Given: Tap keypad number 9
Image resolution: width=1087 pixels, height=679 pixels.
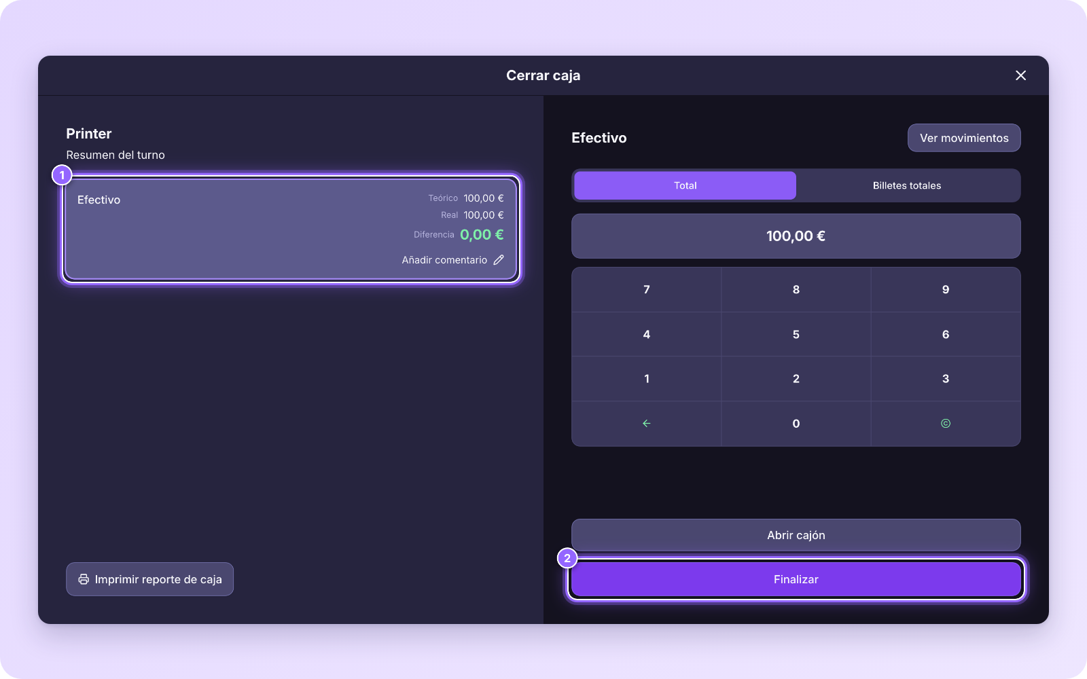Looking at the screenshot, I should [x=946, y=290].
